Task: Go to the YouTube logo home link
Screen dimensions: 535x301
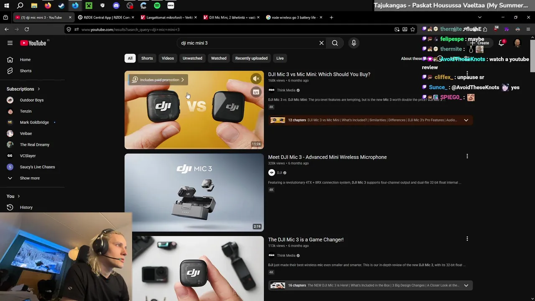Action: 34,43
